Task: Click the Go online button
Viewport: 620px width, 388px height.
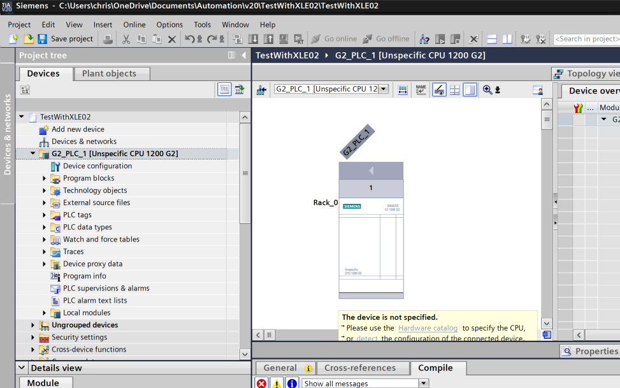Action: [x=334, y=39]
